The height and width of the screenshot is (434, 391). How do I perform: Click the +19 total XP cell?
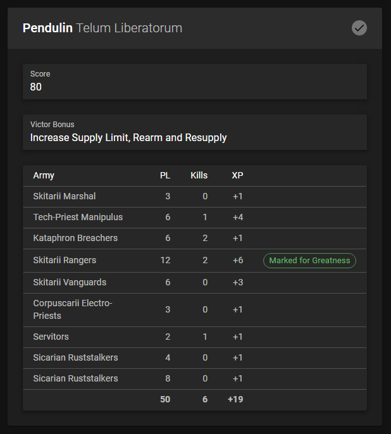click(235, 399)
